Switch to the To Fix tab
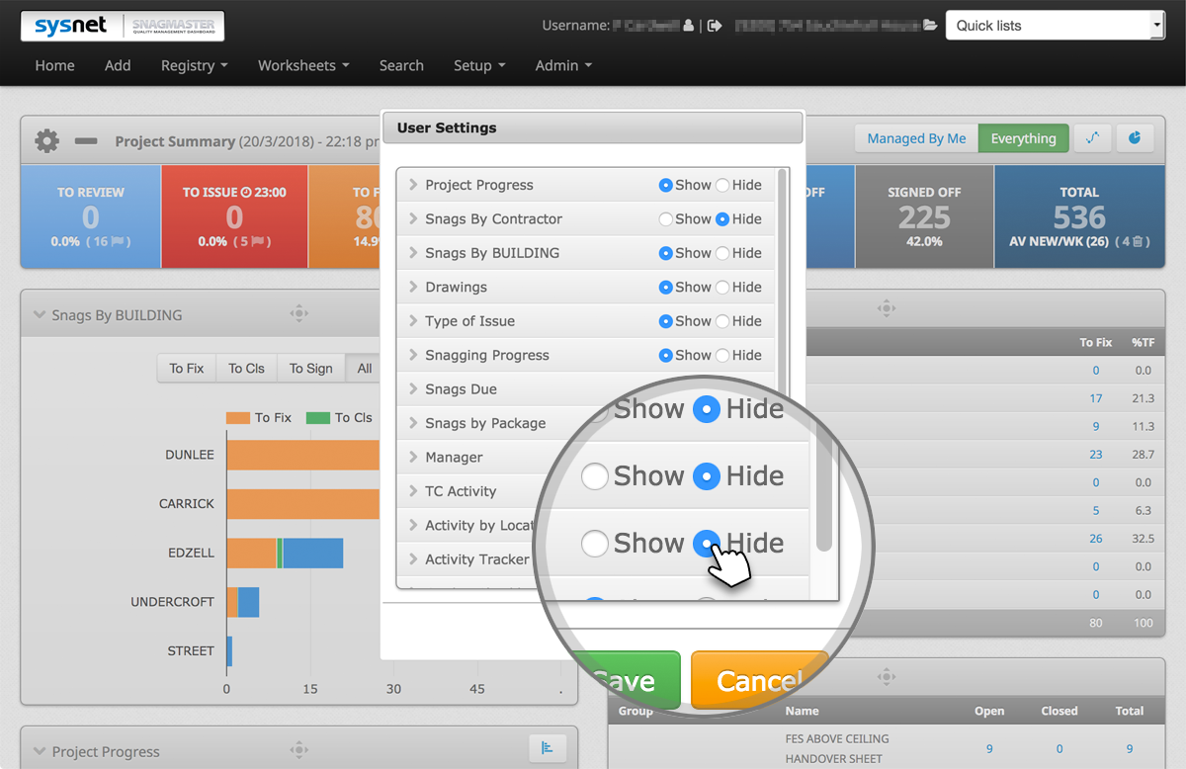Viewport: 1186px width, 769px height. [186, 367]
